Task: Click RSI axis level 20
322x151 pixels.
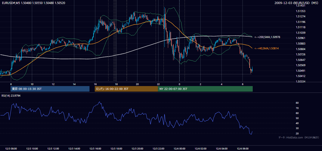Action: point(297,133)
